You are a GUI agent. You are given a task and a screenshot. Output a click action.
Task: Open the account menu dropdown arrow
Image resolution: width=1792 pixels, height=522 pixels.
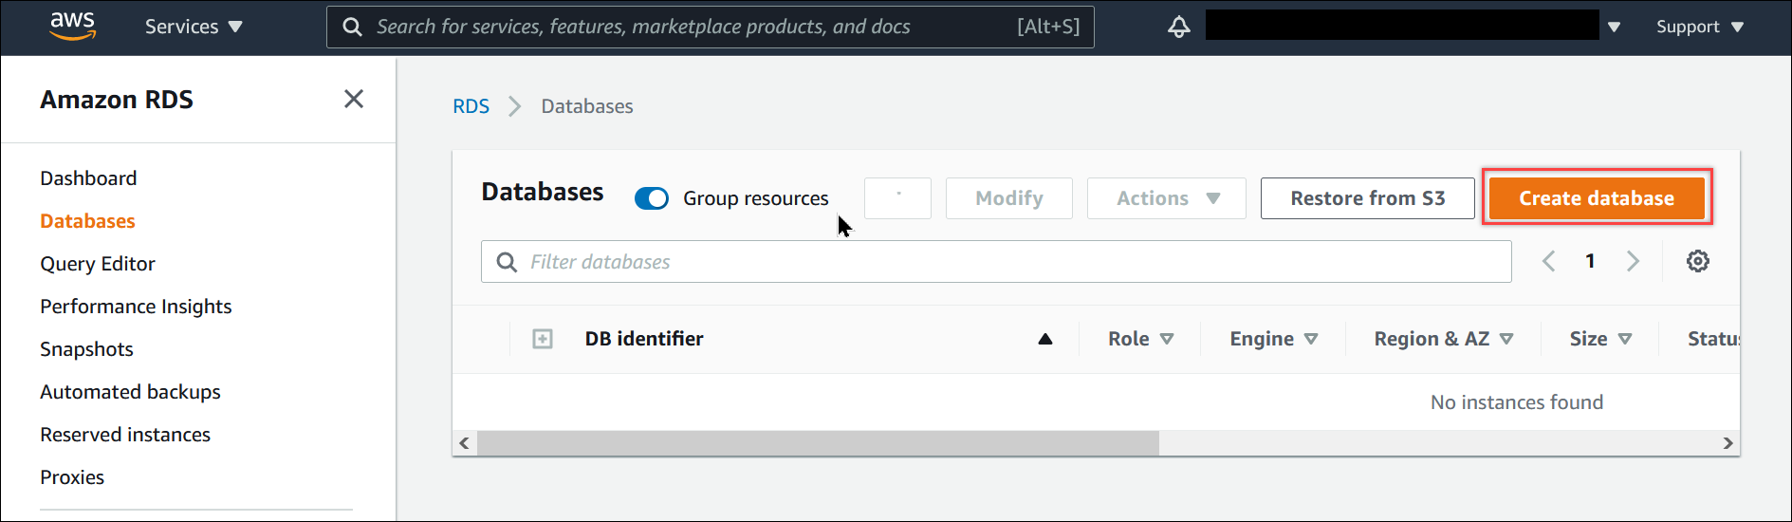click(1614, 28)
